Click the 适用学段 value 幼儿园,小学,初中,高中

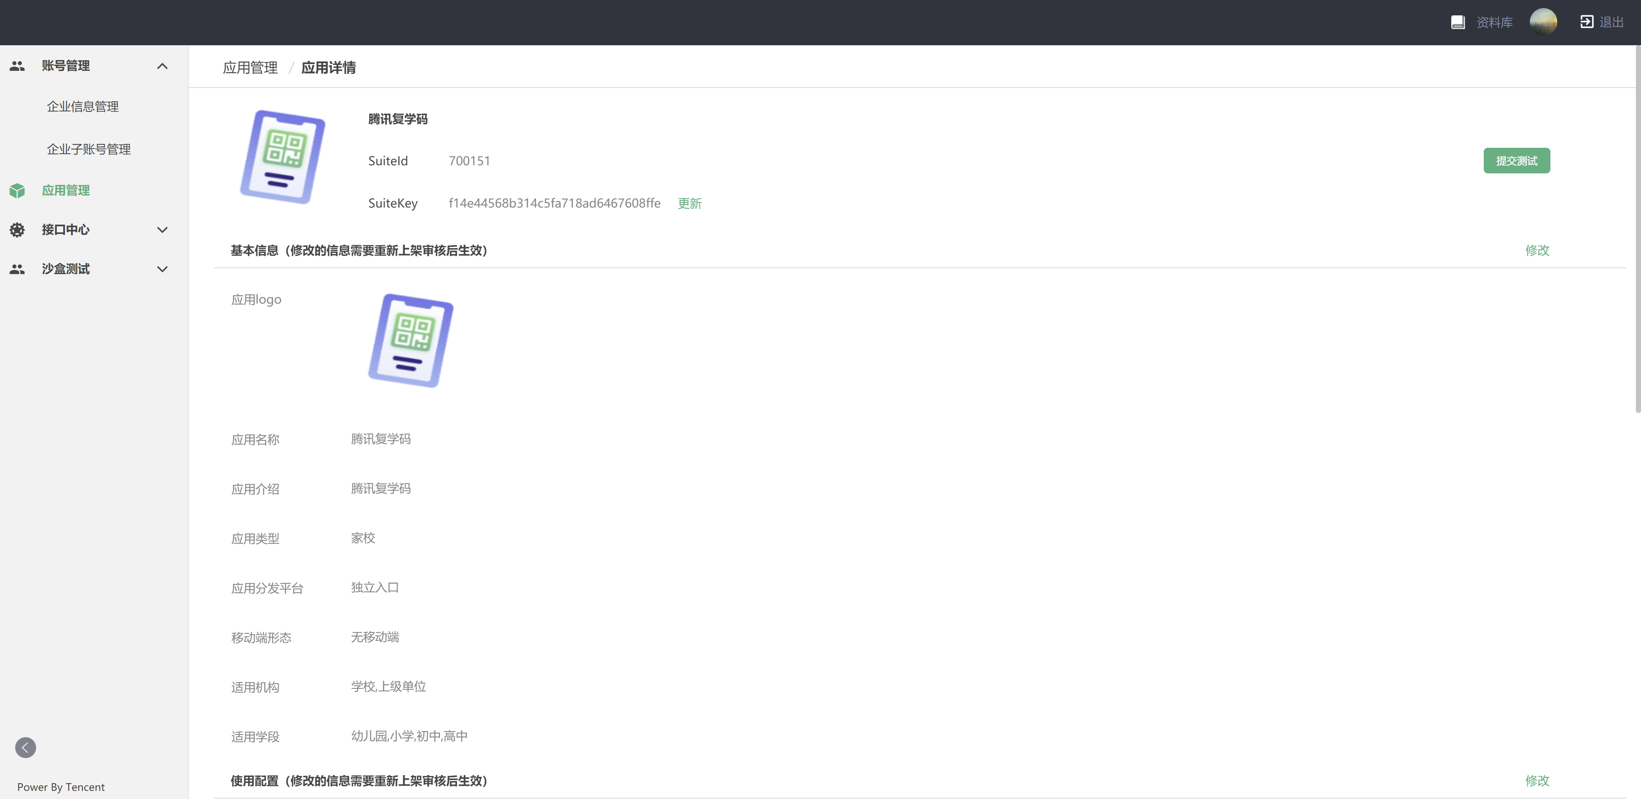(x=410, y=736)
